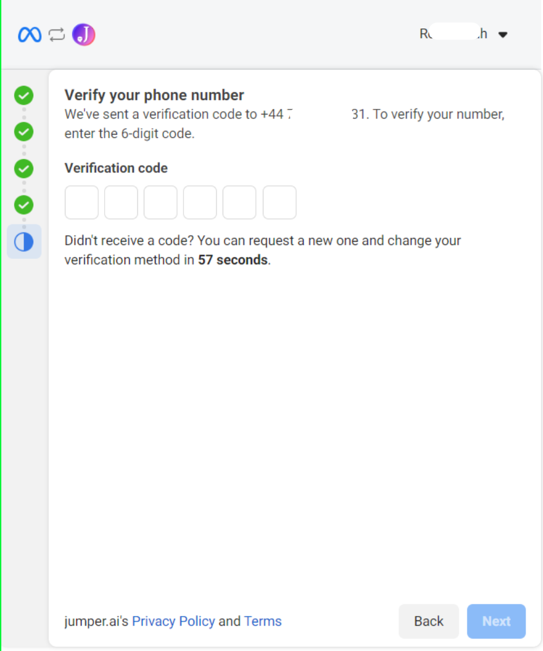
Task: Click the second green checkmark step indicator
Action: 24,131
